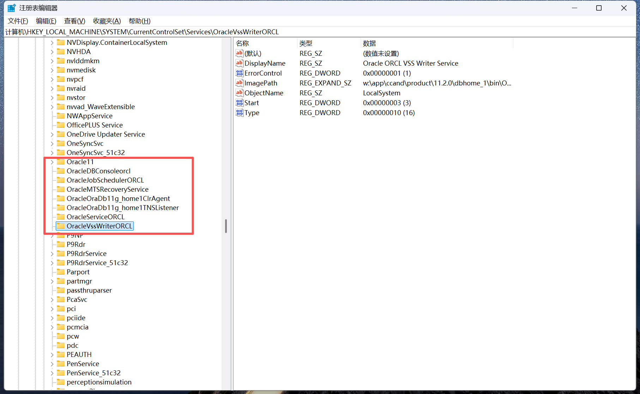
Task: Click the 0x00000001 (1) data value
Action: (x=387, y=73)
